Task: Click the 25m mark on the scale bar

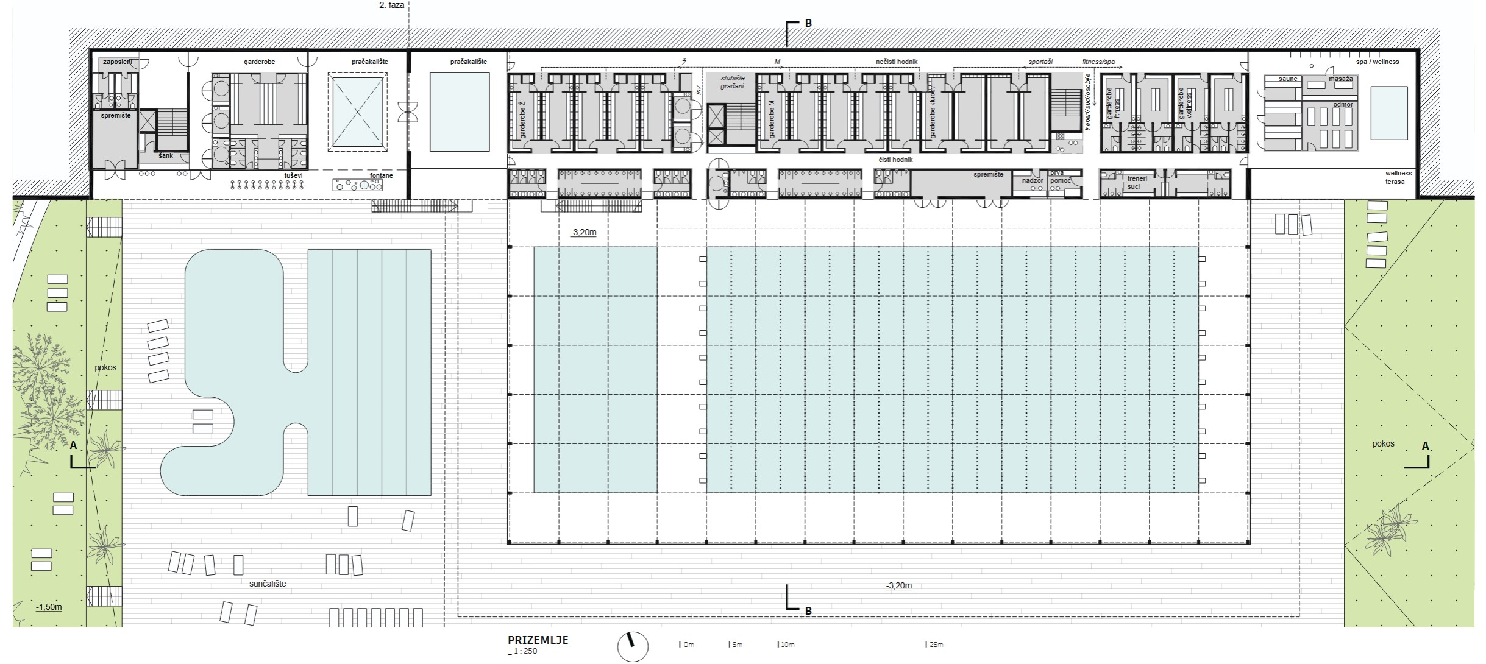Action: (x=935, y=644)
